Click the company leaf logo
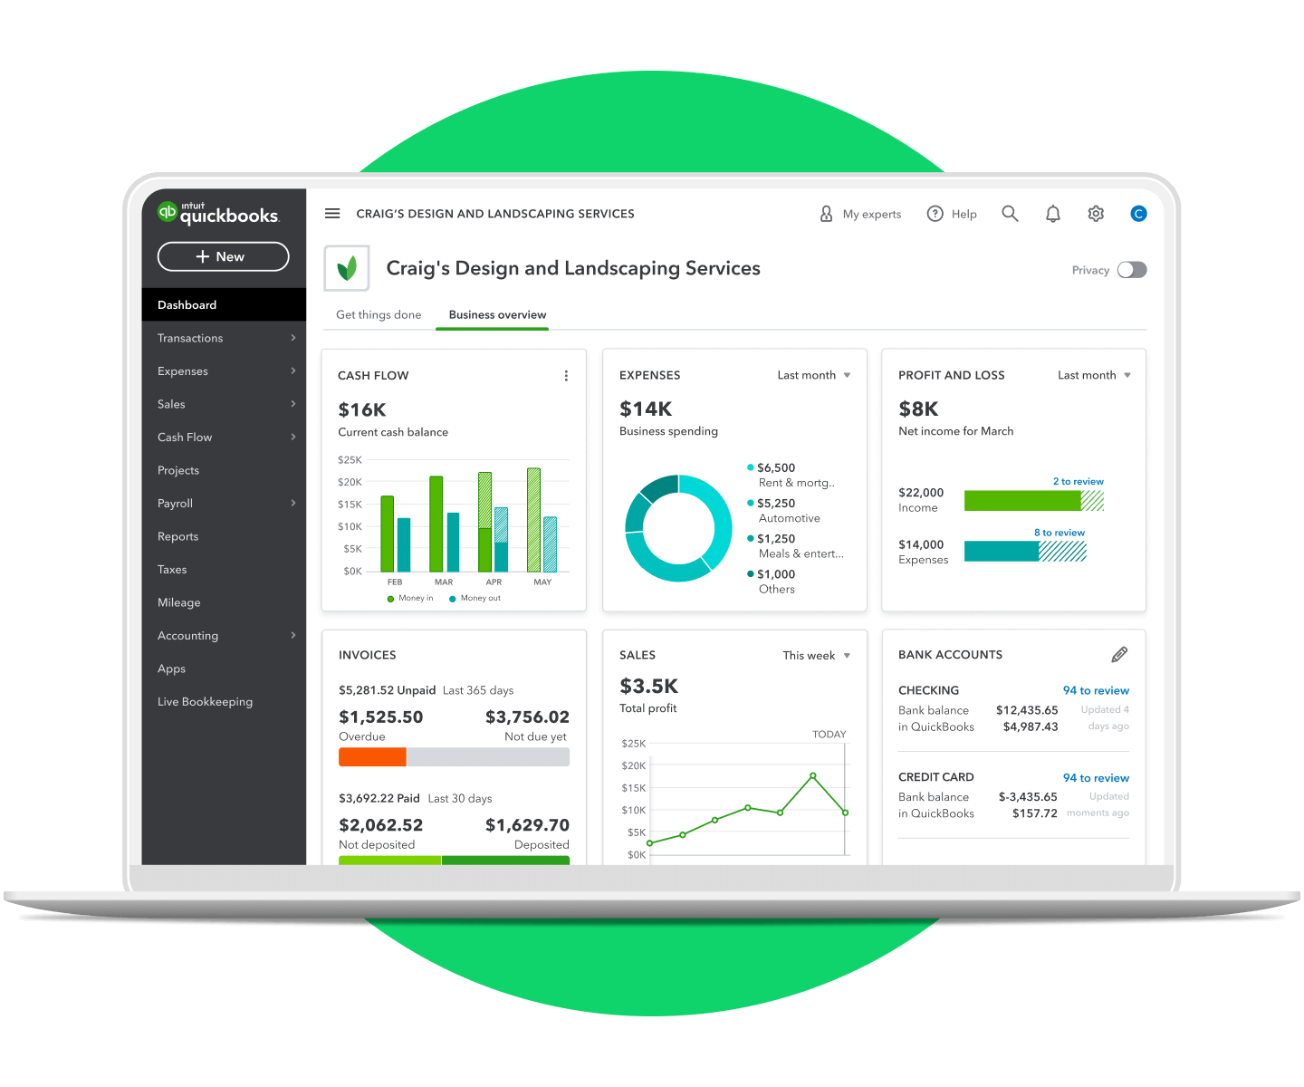Image resolution: width=1304 pixels, height=1087 pixels. click(x=347, y=268)
